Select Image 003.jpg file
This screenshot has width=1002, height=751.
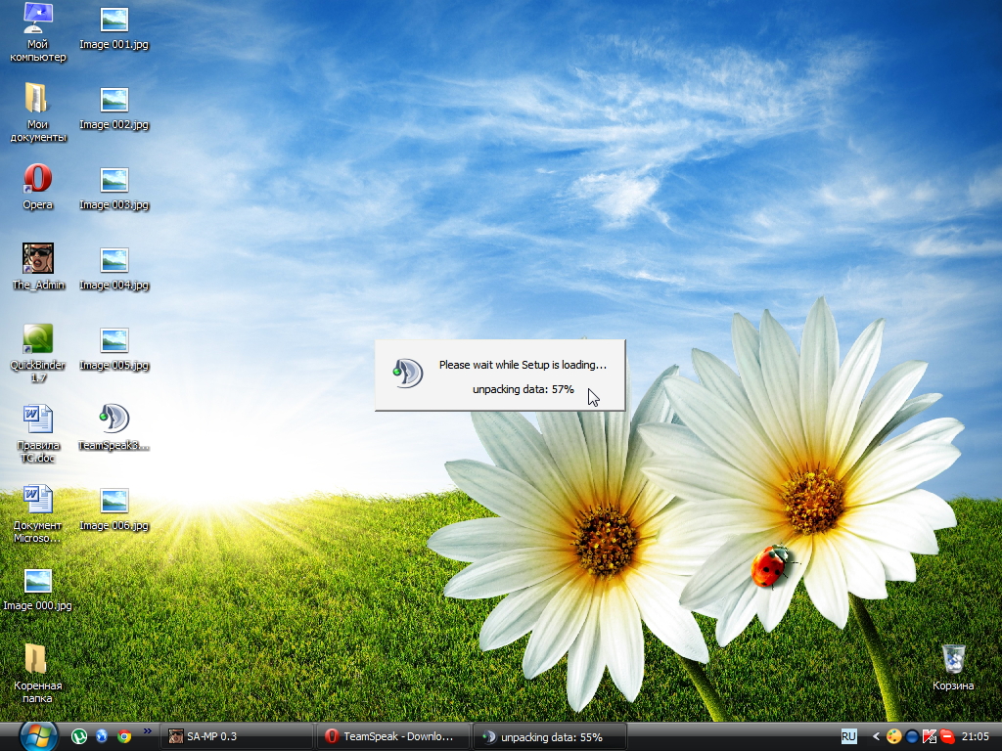click(114, 189)
